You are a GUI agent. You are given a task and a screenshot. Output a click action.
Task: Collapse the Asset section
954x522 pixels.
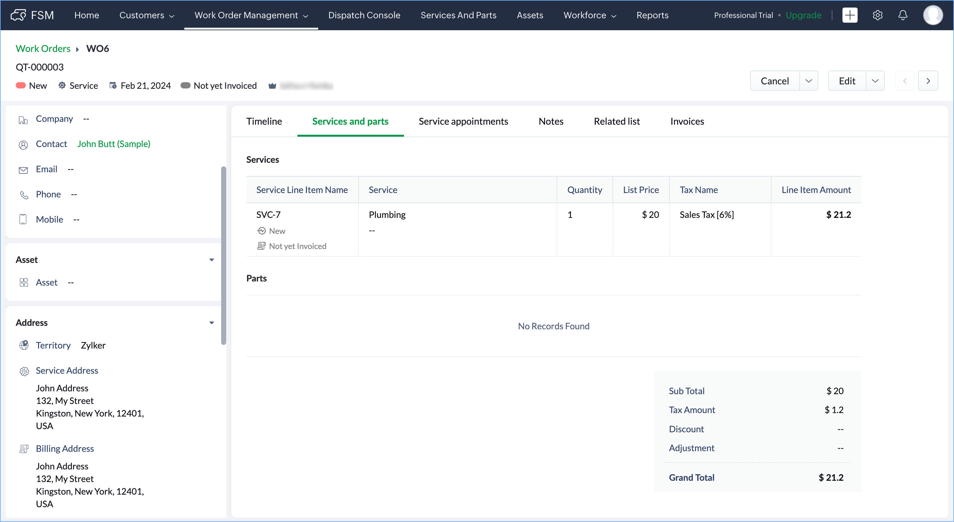point(211,260)
